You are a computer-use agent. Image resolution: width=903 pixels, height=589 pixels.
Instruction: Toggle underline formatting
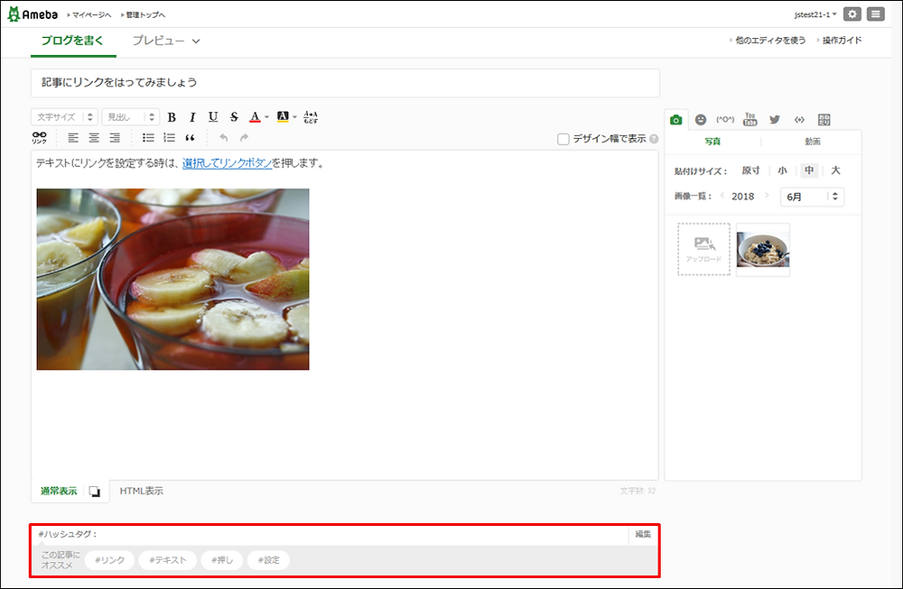(213, 116)
